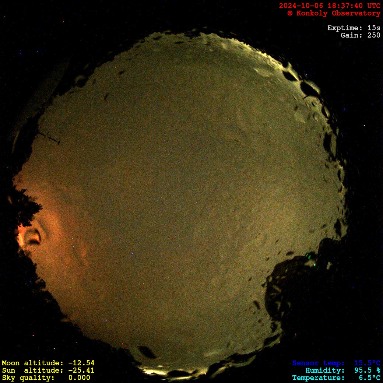Select the Humidity 95.5 % readout
Image resolution: width=383 pixels, height=383 pixels.
(342, 370)
